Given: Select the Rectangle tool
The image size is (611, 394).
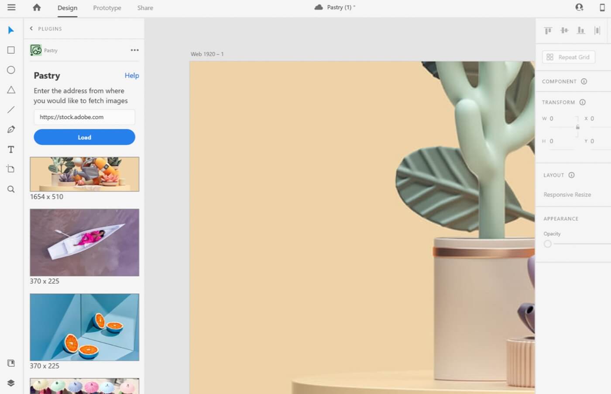Looking at the screenshot, I should 11,50.
